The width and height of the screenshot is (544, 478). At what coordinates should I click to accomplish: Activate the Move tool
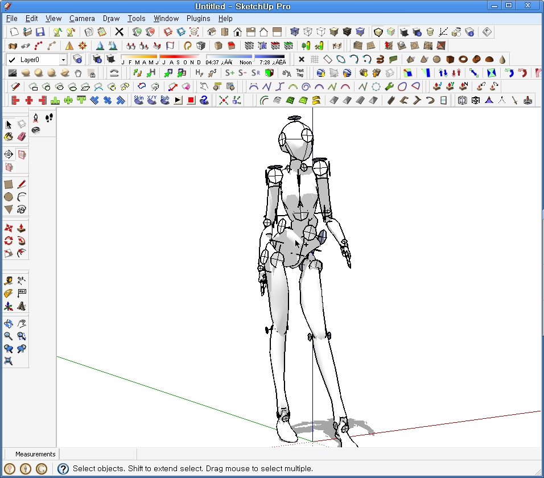[x=9, y=228]
